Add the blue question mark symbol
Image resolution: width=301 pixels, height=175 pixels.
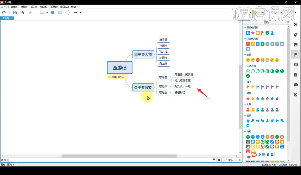[258, 137]
